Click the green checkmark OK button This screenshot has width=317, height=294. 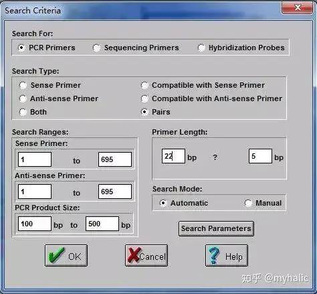[x=66, y=255]
